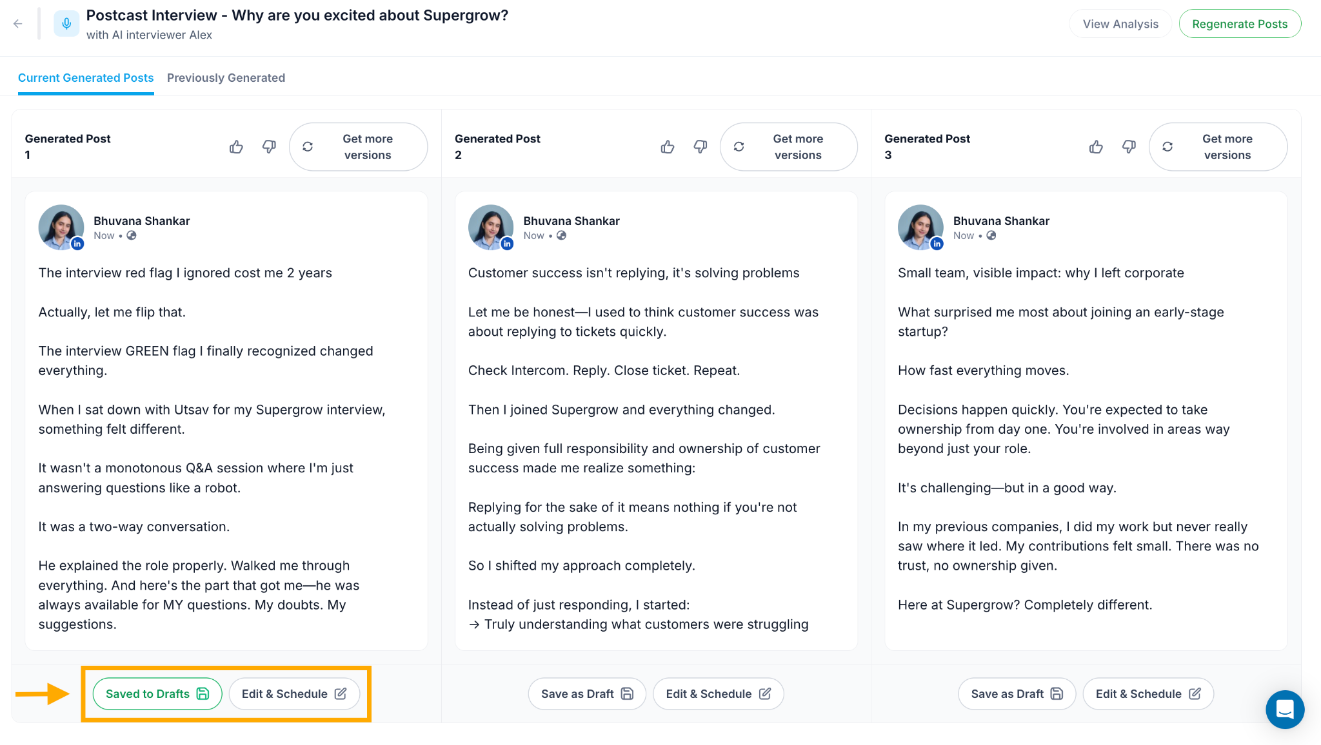Get more versions for Post 2
The height and width of the screenshot is (745, 1321).
pos(789,147)
